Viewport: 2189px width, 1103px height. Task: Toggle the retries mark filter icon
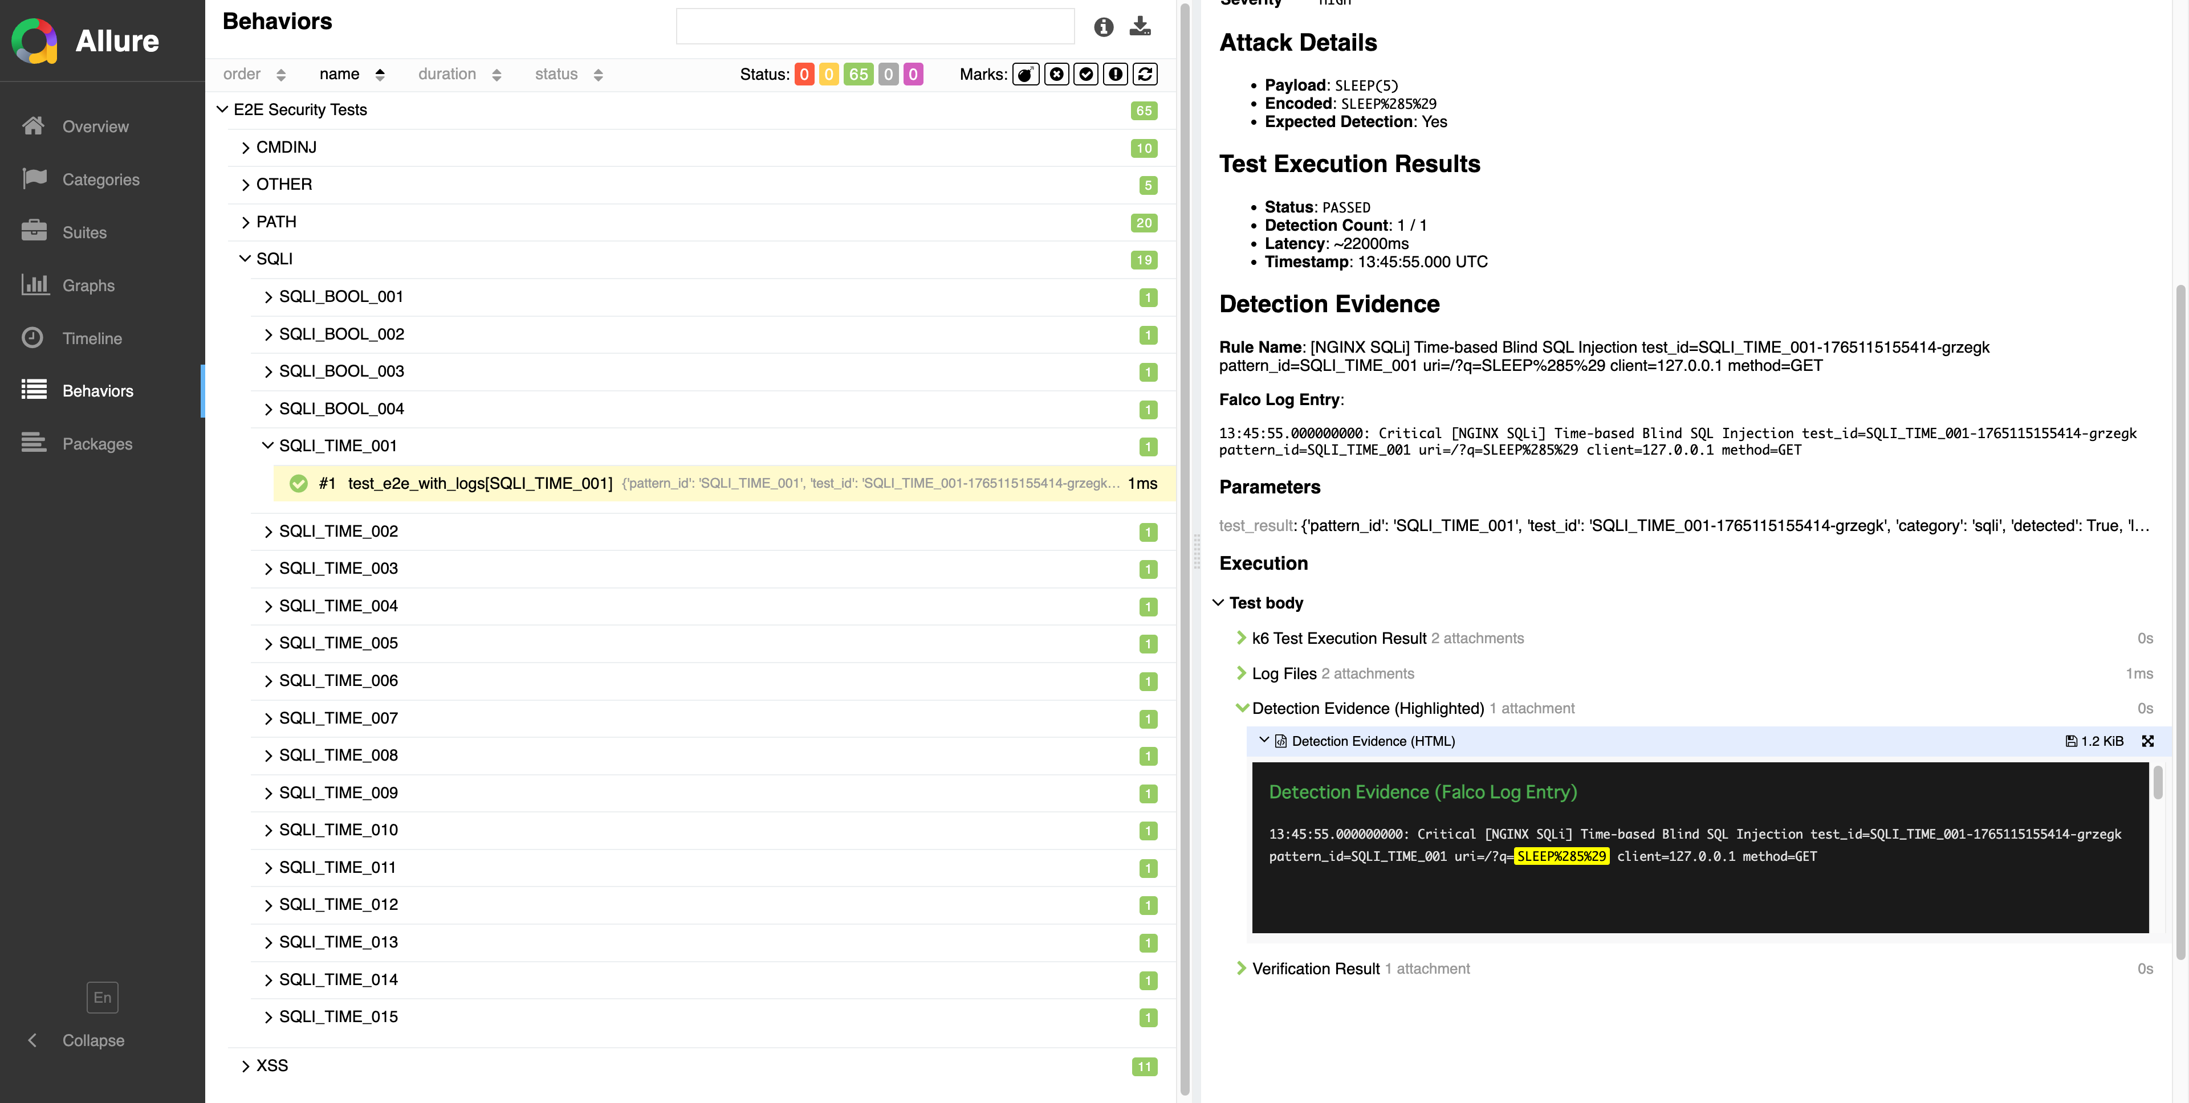[x=1145, y=75]
